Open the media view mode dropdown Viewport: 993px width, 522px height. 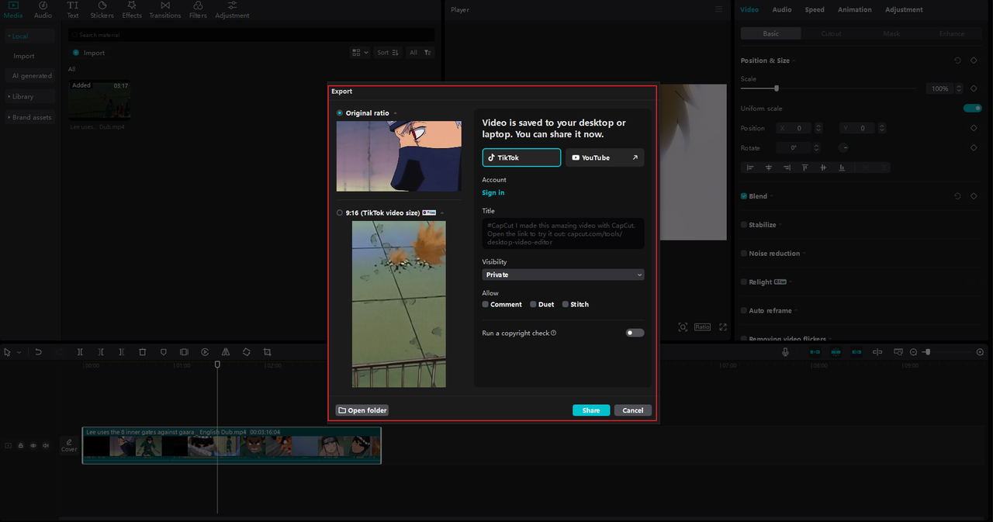coord(360,53)
